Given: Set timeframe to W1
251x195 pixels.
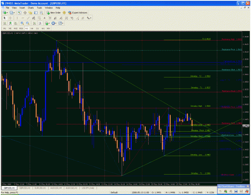Looking at the screenshot, I should (43, 28).
